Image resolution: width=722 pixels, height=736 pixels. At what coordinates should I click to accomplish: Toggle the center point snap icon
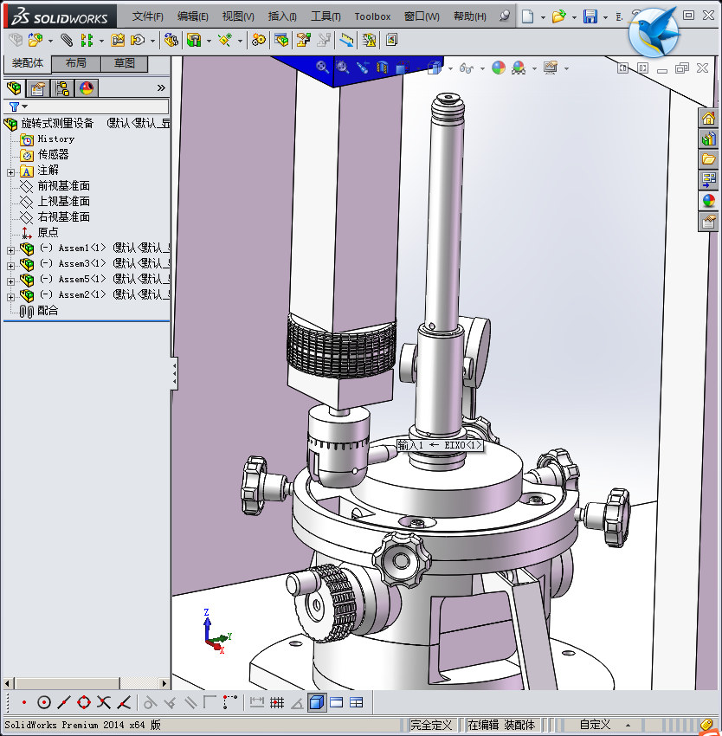(43, 702)
